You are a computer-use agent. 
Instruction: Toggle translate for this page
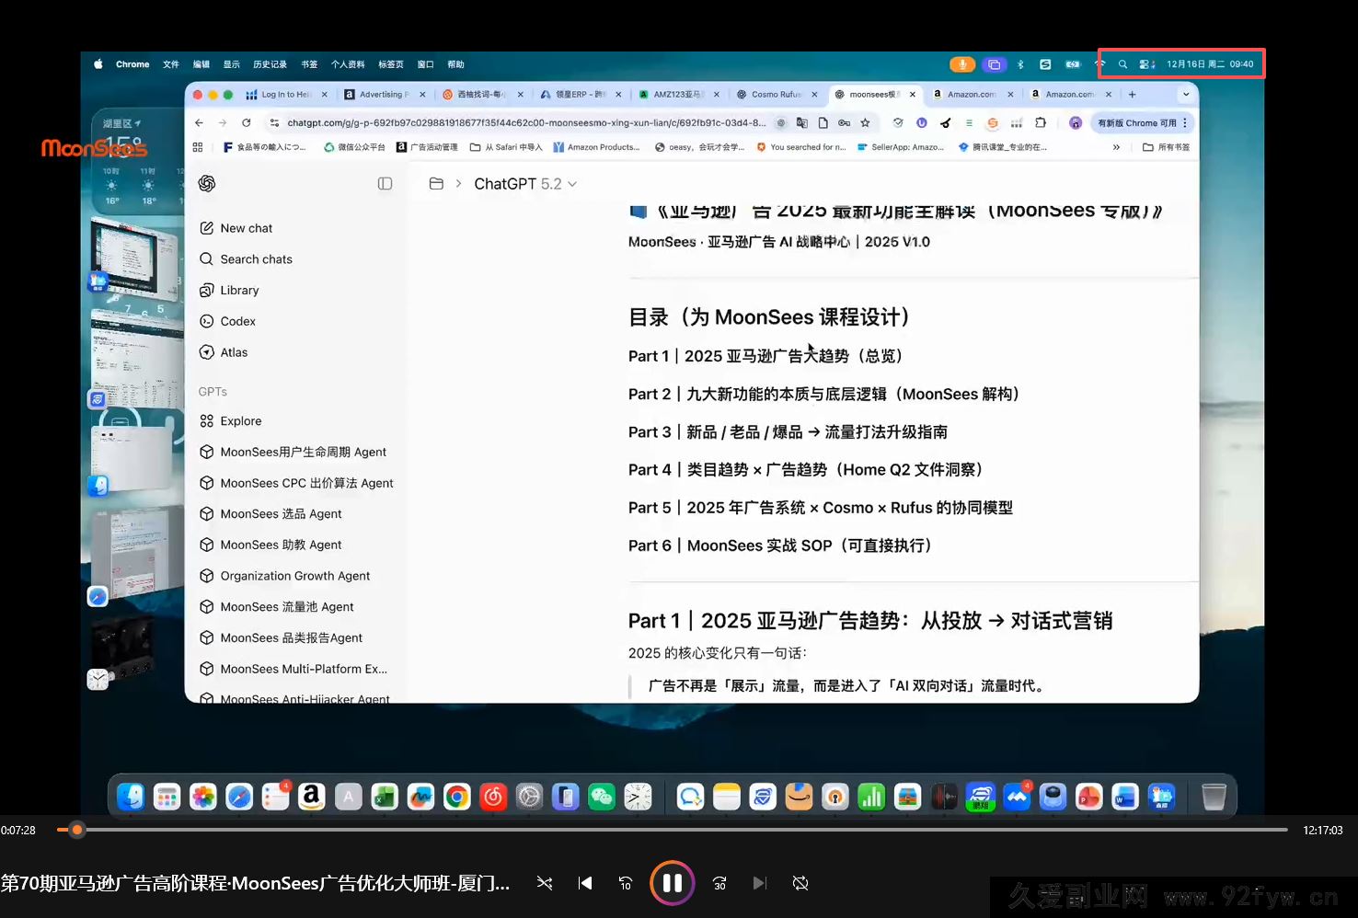click(x=802, y=122)
